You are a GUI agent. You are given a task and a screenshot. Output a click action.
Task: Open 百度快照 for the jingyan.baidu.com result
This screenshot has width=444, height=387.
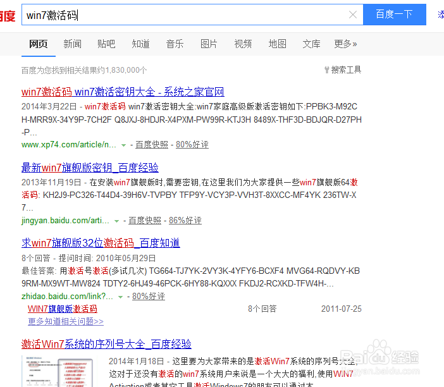tap(145, 221)
